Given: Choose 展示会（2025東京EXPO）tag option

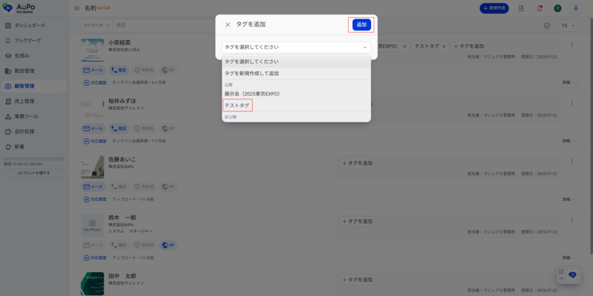Looking at the screenshot, I should click(252, 94).
